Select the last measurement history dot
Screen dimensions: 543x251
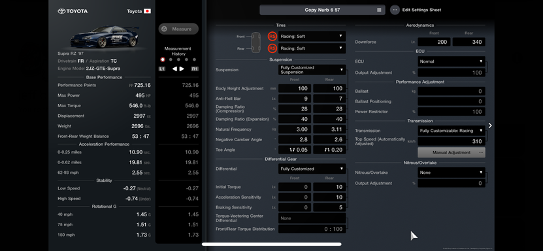(194, 59)
